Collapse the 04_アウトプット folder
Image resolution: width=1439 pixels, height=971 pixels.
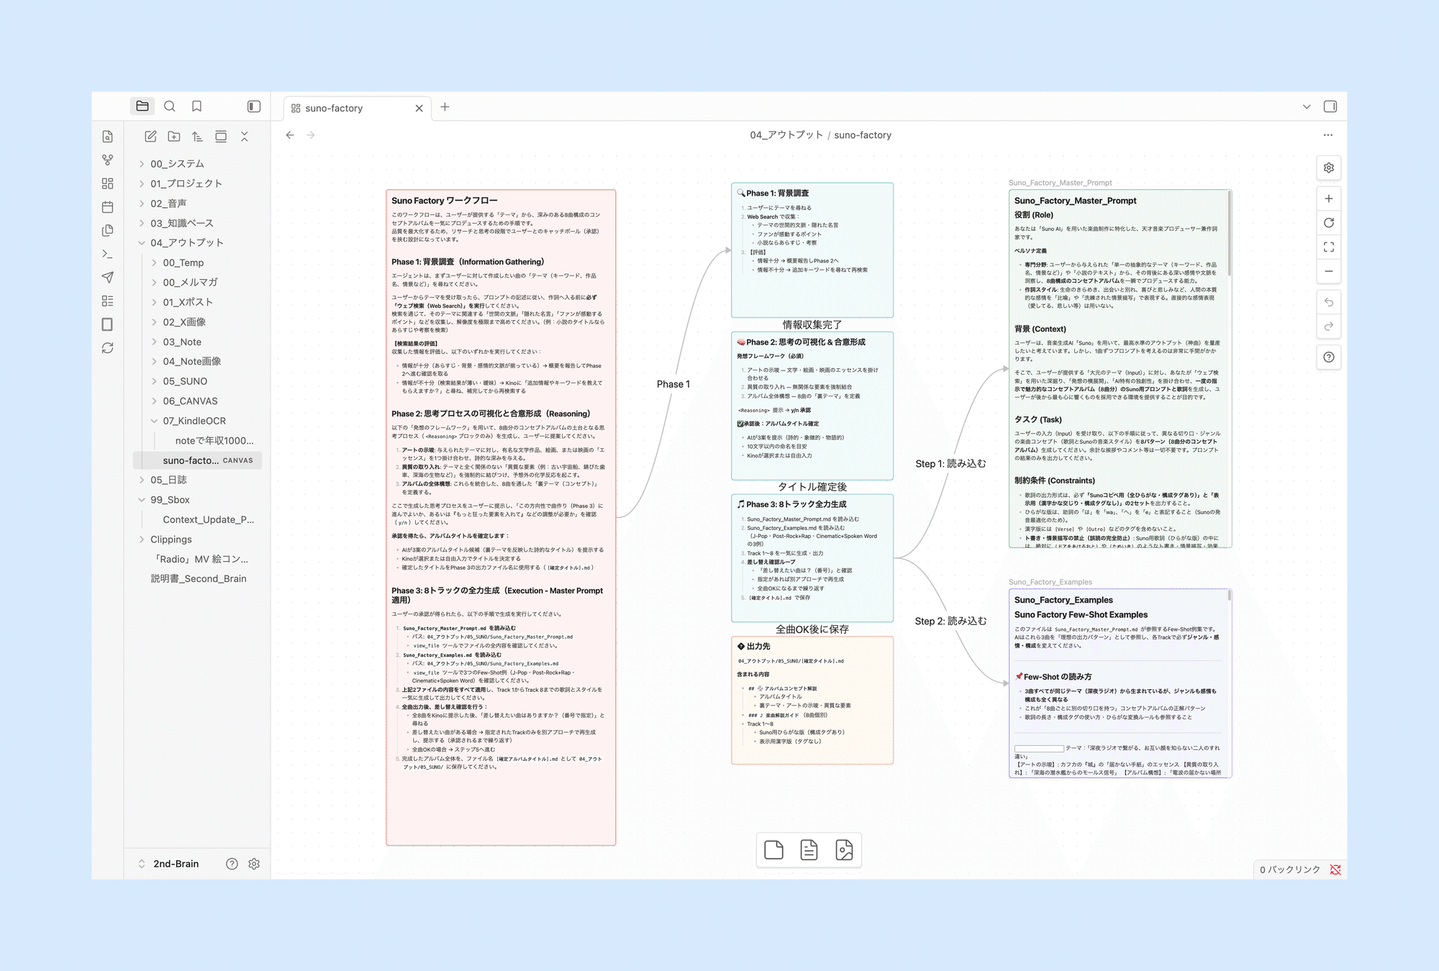(x=142, y=243)
